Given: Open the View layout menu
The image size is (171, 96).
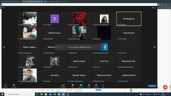Looking at the screenshot, I should pyautogui.click(x=154, y=8).
